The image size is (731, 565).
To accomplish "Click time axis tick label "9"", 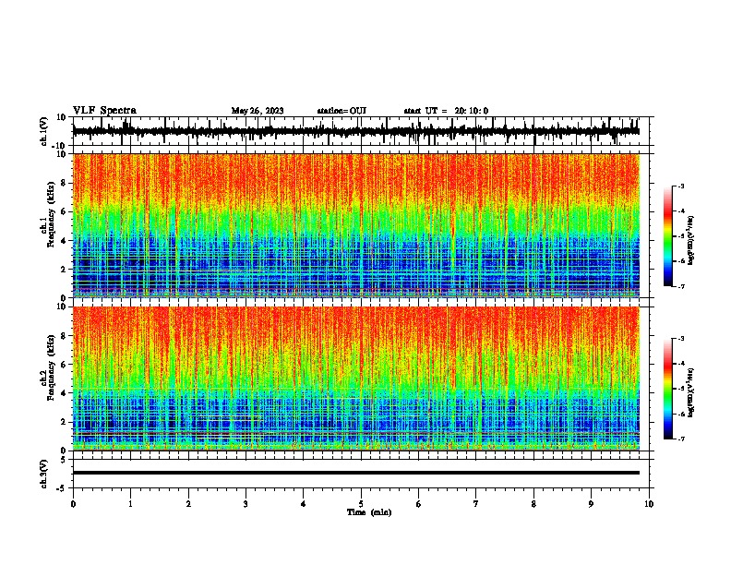I will (591, 503).
